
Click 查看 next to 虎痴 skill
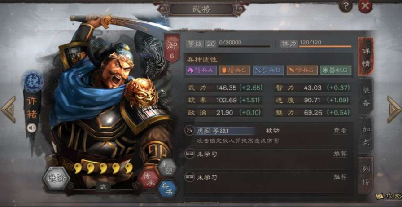pyautogui.click(x=340, y=131)
